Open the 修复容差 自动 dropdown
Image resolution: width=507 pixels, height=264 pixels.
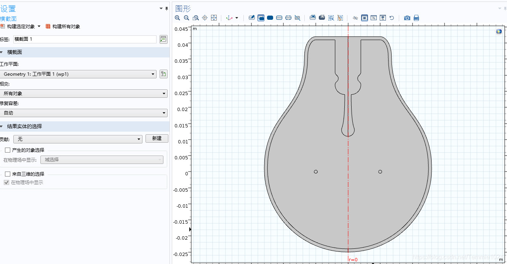click(84, 113)
